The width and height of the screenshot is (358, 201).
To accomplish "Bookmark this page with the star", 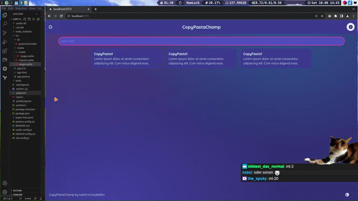I will coord(322,16).
